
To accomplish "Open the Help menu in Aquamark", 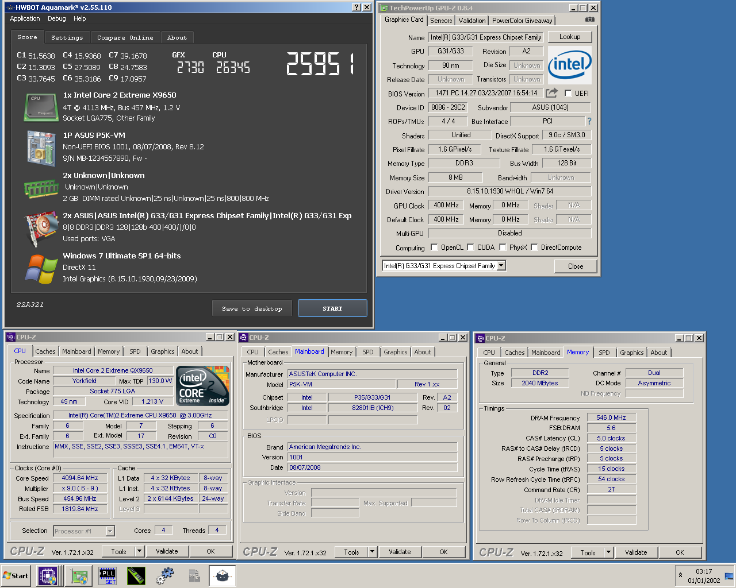I will 79,18.
